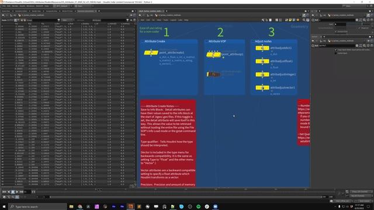Image resolution: width=374 pixels, height=210 pixels.
Task: Open the network editor Layout menu
Action: (173, 20)
